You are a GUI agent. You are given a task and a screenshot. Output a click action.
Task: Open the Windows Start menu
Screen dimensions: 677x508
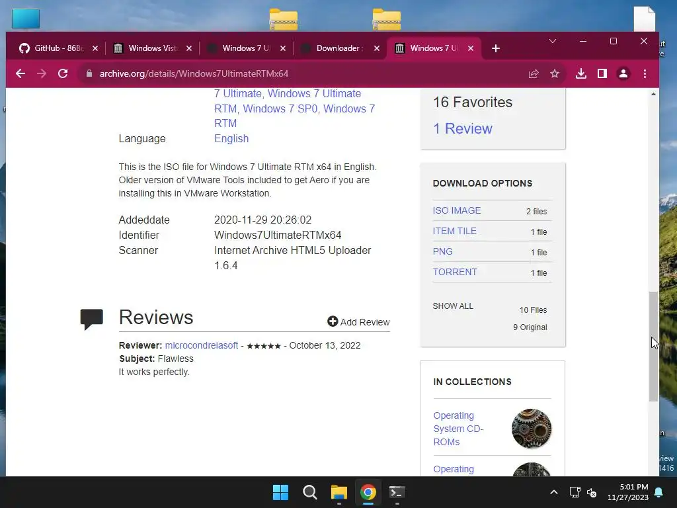click(x=280, y=492)
